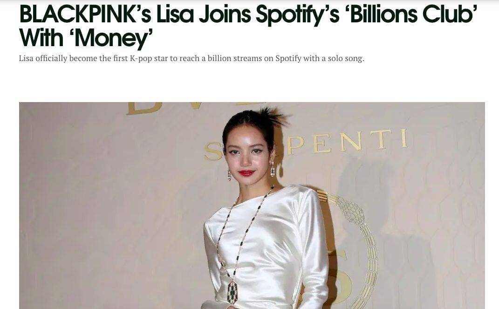Click the word K-pop in the subheading
The width and height of the screenshot is (499, 309).
tap(141, 59)
